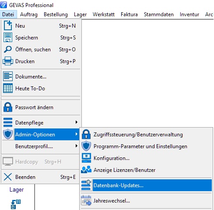Image resolution: width=214 pixels, height=210 pixels.
Task: Select the highlighted Datenbank-Updates... entry
Action: coord(146,185)
